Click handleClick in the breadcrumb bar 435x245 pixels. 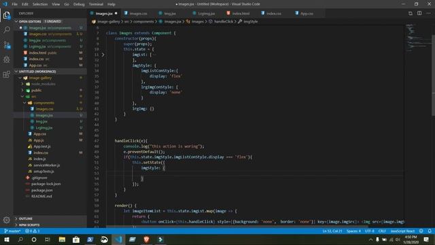click(224, 21)
